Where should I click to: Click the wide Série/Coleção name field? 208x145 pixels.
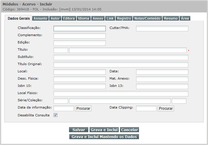[120, 101]
